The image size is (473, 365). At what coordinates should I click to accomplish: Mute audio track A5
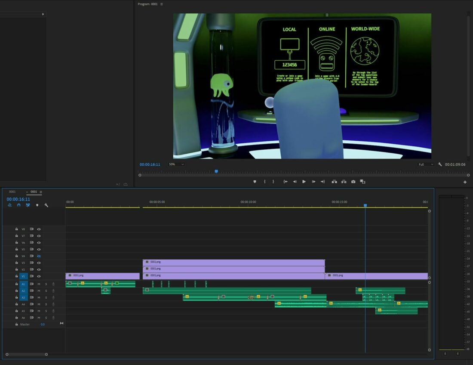coord(39,311)
